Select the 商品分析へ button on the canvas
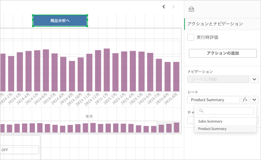 tap(60, 21)
